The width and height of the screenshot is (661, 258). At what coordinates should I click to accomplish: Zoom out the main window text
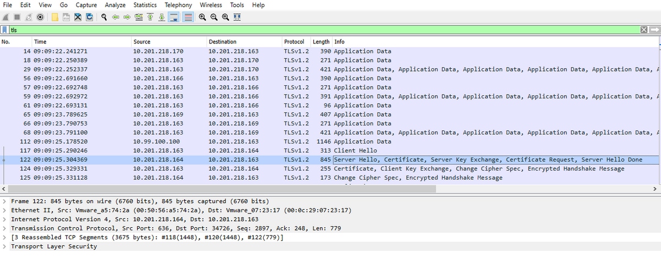[x=214, y=17]
